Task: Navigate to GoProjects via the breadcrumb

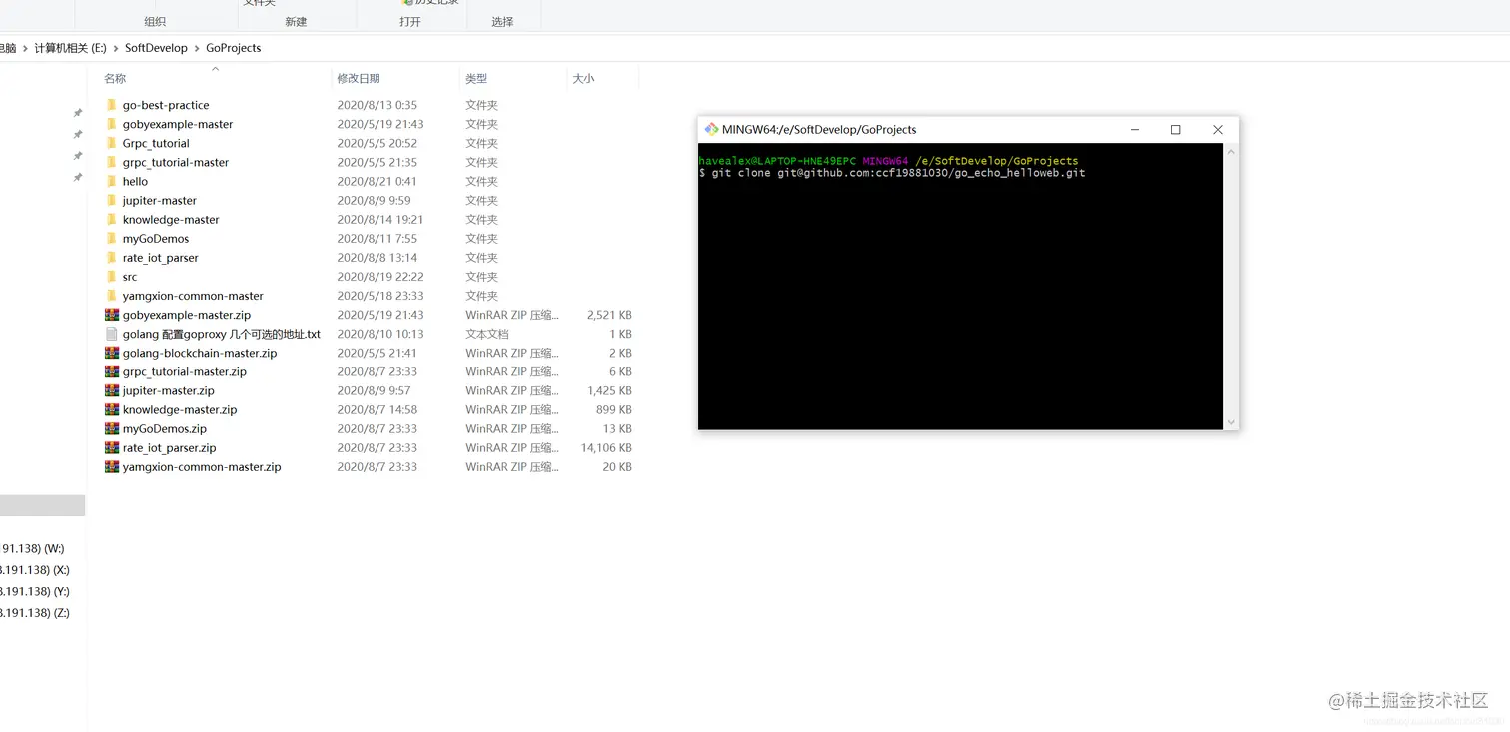Action: pyautogui.click(x=233, y=47)
